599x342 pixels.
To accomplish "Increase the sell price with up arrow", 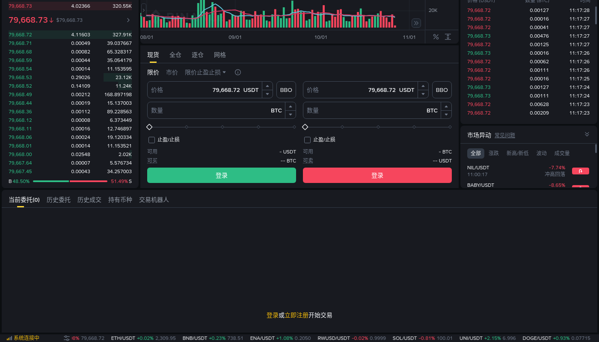I will [x=423, y=86].
